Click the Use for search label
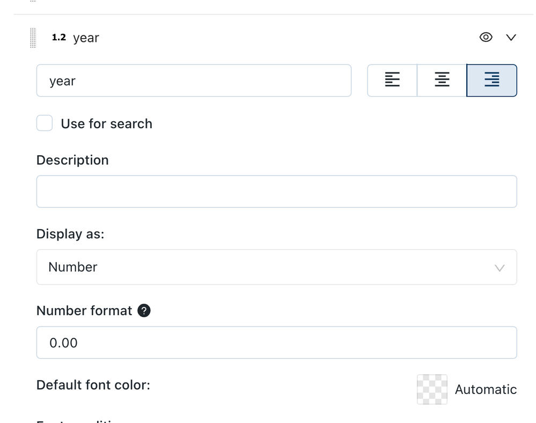The image size is (536, 423). pyautogui.click(x=106, y=124)
